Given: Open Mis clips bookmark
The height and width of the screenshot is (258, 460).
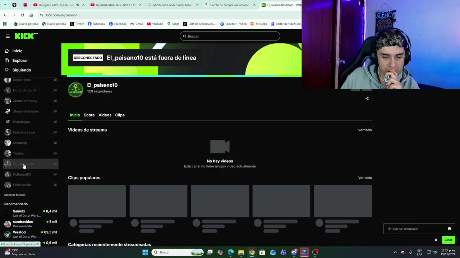Looking at the screenshot, I should pyautogui.click(x=259, y=24).
